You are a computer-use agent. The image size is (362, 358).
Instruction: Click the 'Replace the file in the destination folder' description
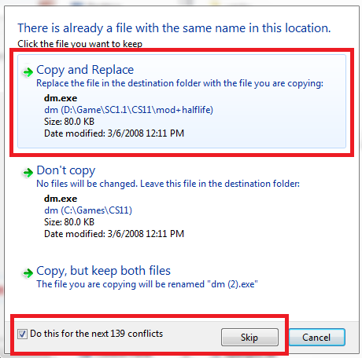(179, 83)
